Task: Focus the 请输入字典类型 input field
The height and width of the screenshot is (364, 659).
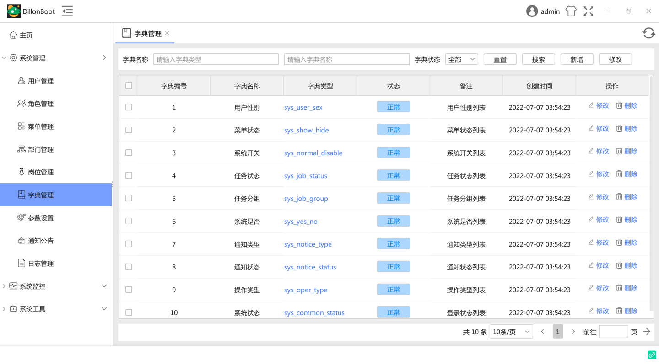Action: pyautogui.click(x=216, y=59)
